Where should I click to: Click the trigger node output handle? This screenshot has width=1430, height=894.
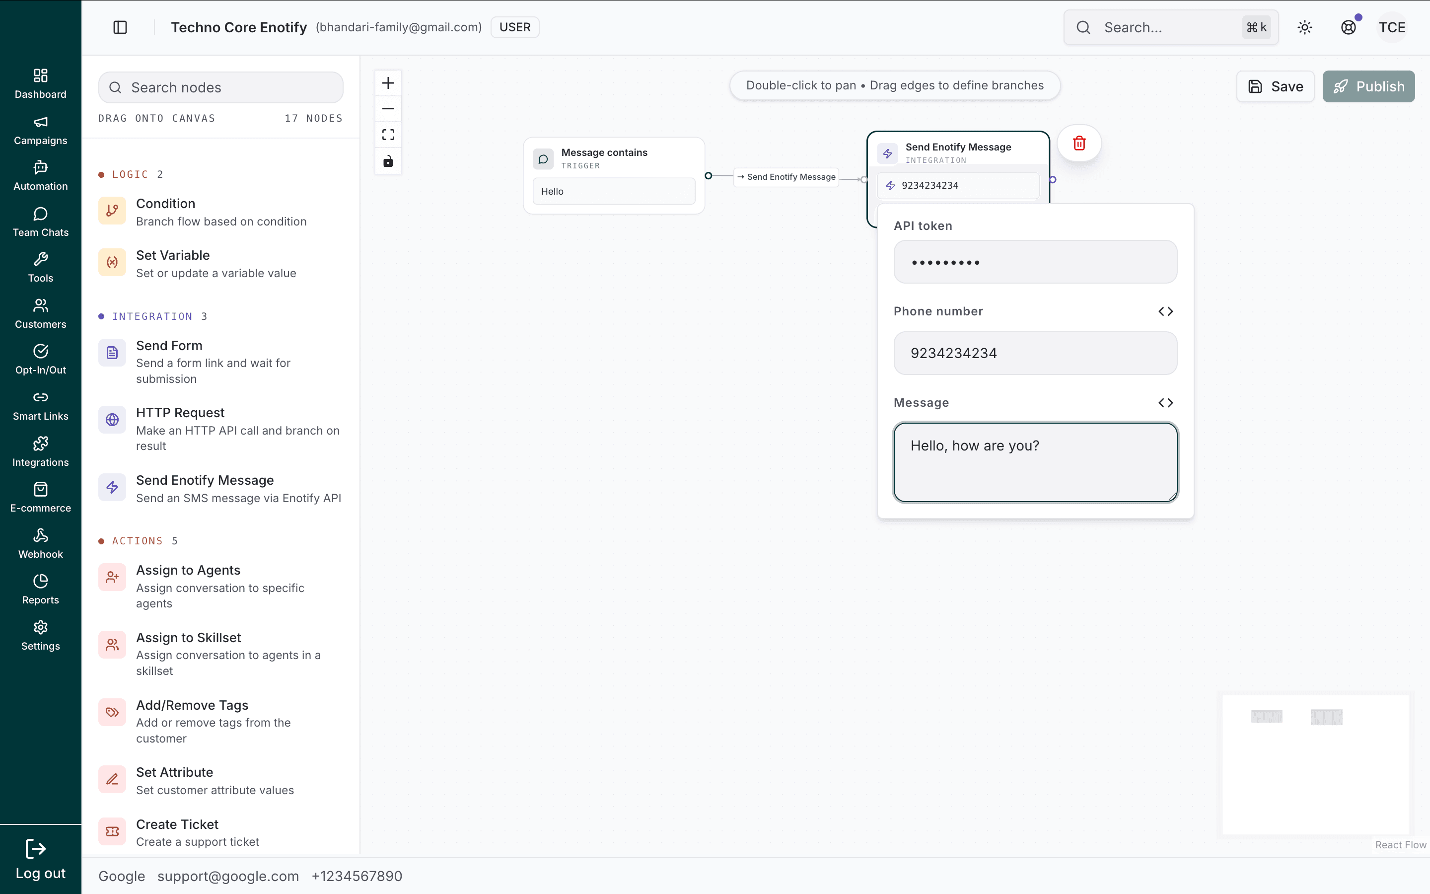[x=709, y=176]
